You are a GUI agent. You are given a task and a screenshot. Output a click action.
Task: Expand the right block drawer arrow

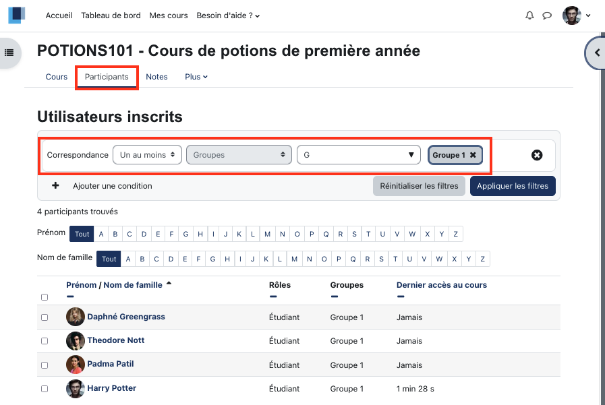click(597, 53)
